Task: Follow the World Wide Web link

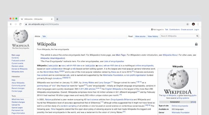Action: click(x=51, y=72)
